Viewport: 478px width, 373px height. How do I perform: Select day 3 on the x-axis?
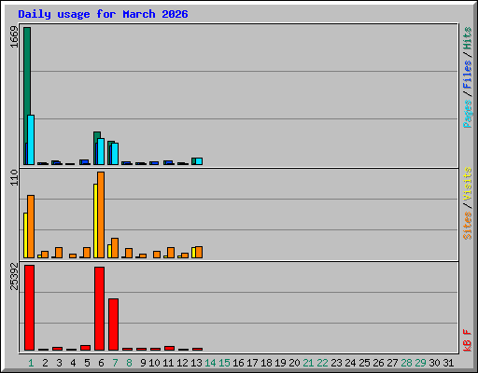pos(59,363)
